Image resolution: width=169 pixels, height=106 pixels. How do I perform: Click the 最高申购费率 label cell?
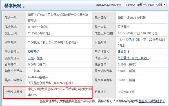tap(14, 80)
